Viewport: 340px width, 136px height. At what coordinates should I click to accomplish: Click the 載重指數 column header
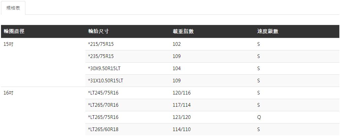point(183,32)
